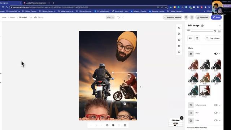
Task: Click the Download button
Action: pyautogui.click(x=202, y=17)
